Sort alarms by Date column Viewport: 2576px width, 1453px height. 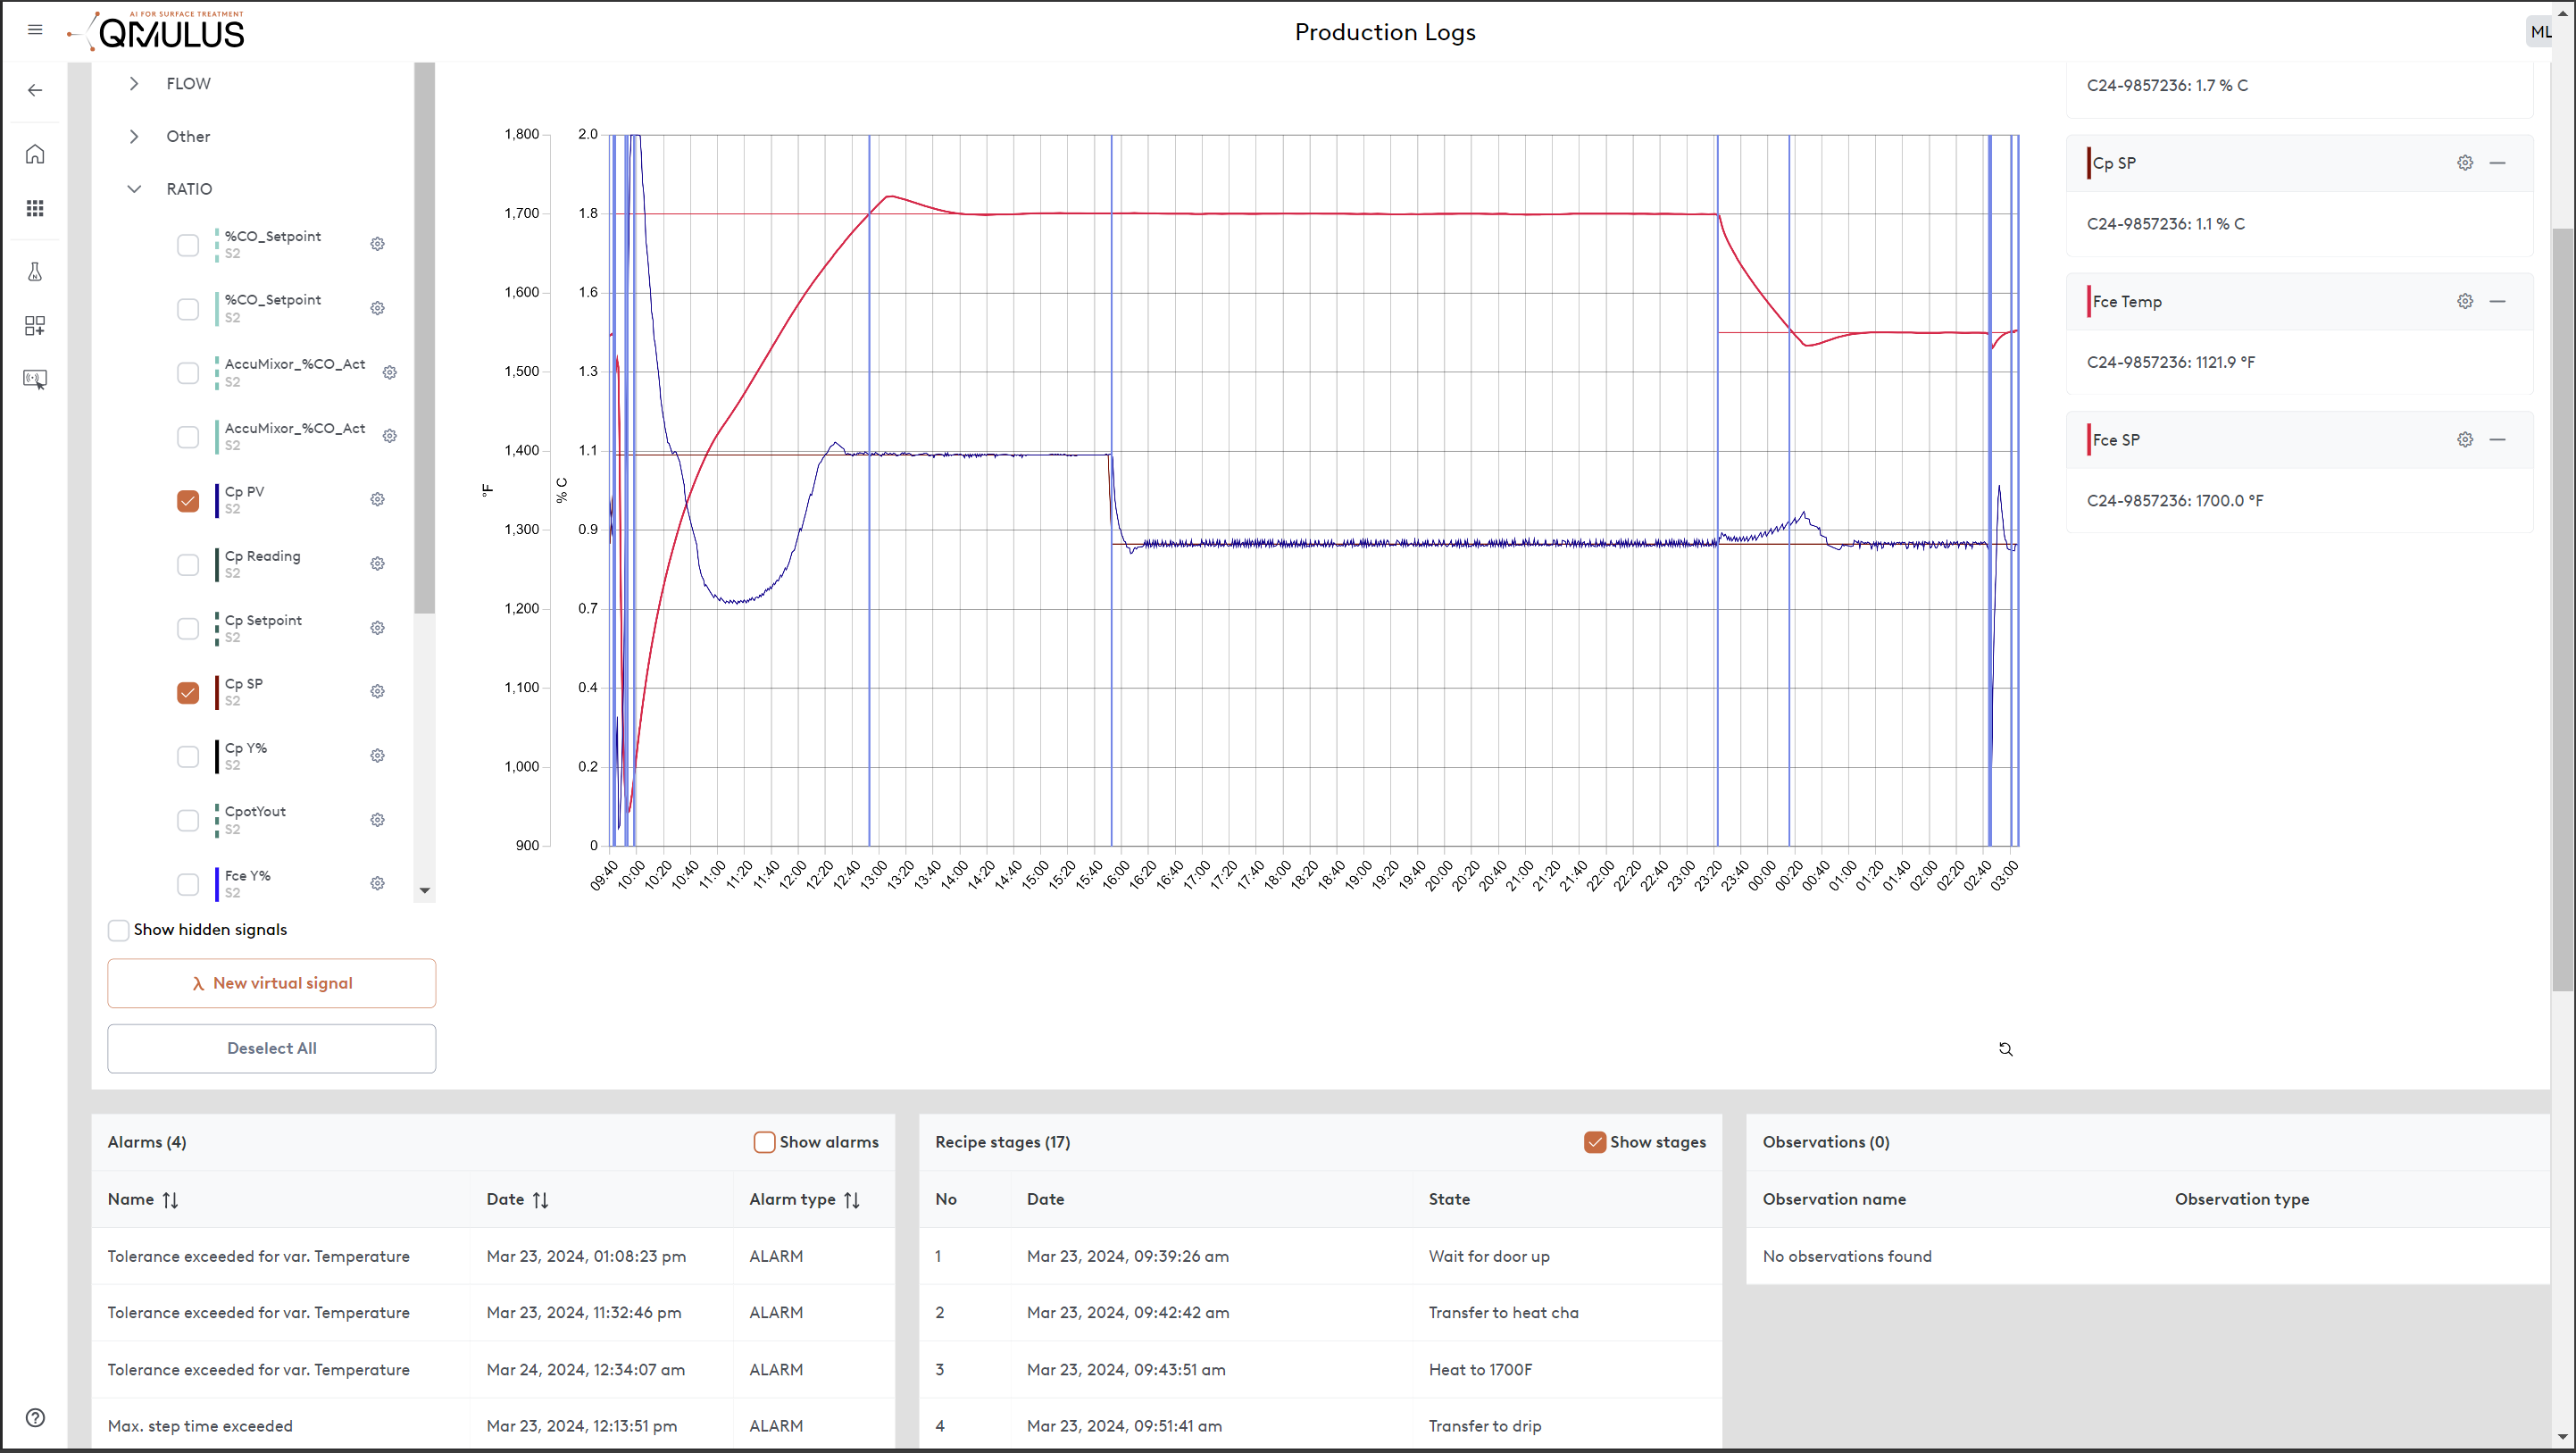(540, 1199)
